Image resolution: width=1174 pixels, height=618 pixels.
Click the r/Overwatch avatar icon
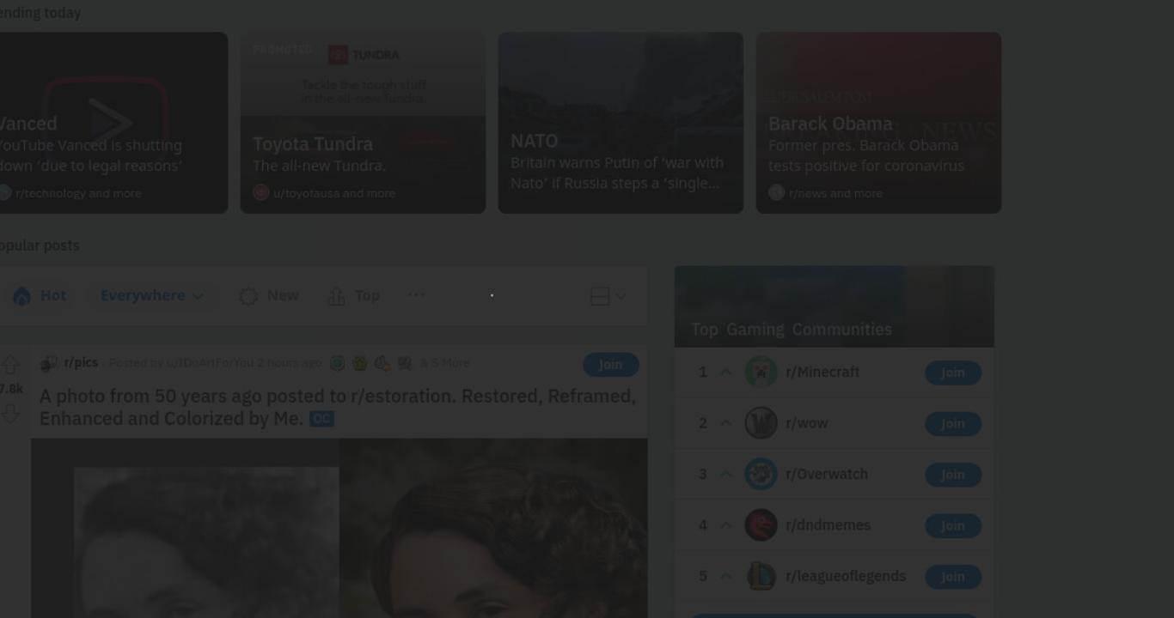[x=761, y=474]
